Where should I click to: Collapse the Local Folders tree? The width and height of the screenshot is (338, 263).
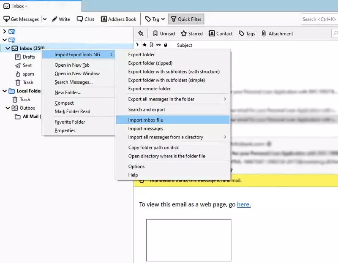coord(4,91)
